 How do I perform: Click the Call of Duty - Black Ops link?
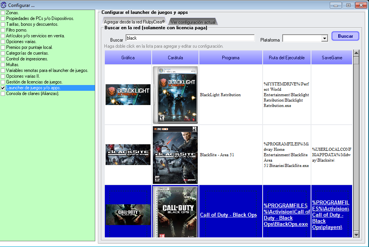(228, 215)
